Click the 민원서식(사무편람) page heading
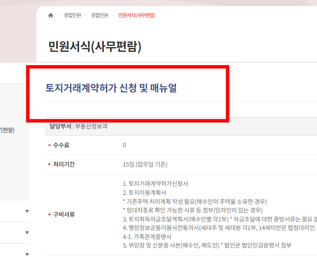Screen dimensions: 317x257 click(95, 47)
